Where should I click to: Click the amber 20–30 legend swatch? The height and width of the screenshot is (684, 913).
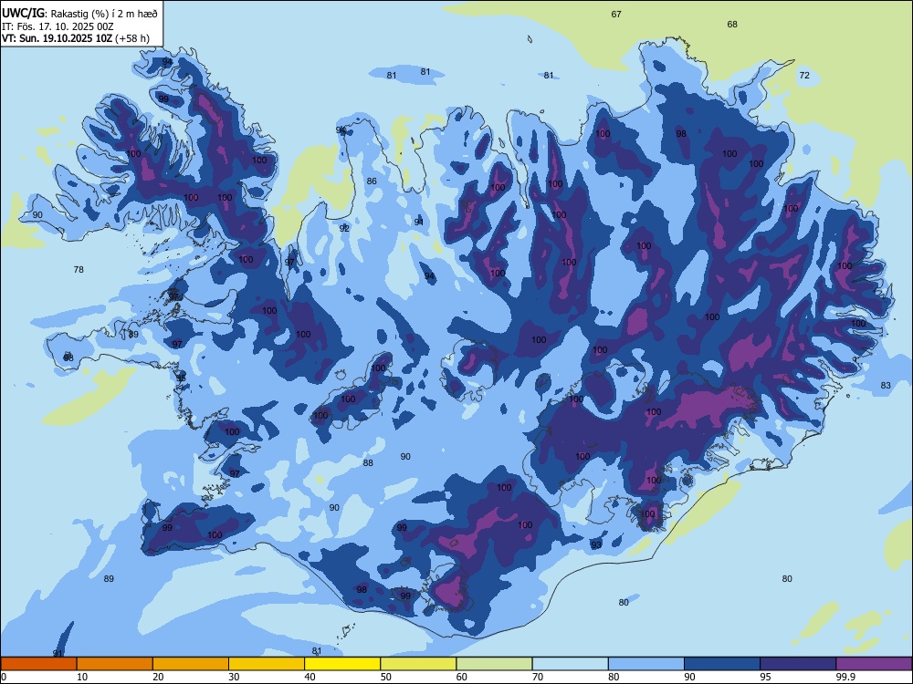click(x=191, y=664)
